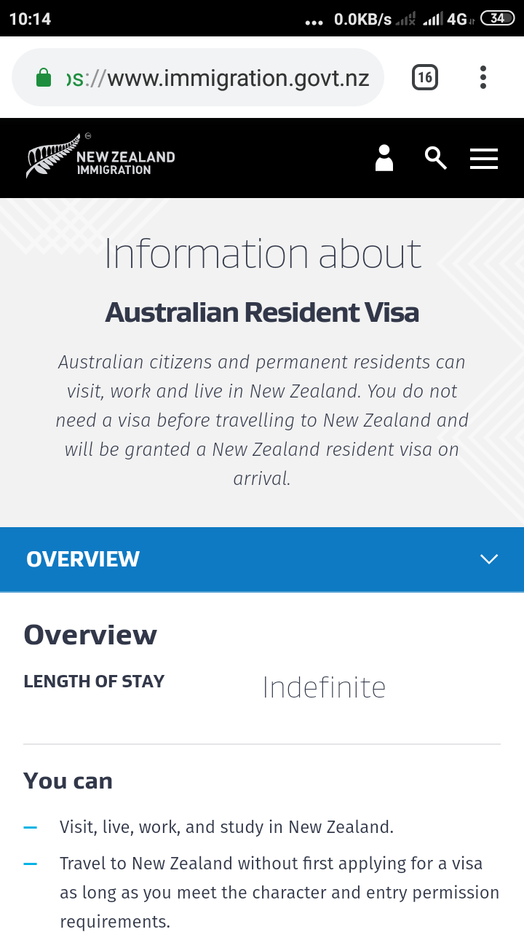This screenshot has width=524, height=932.
Task: Tap the 4G signal strength indicator
Action: [444, 19]
